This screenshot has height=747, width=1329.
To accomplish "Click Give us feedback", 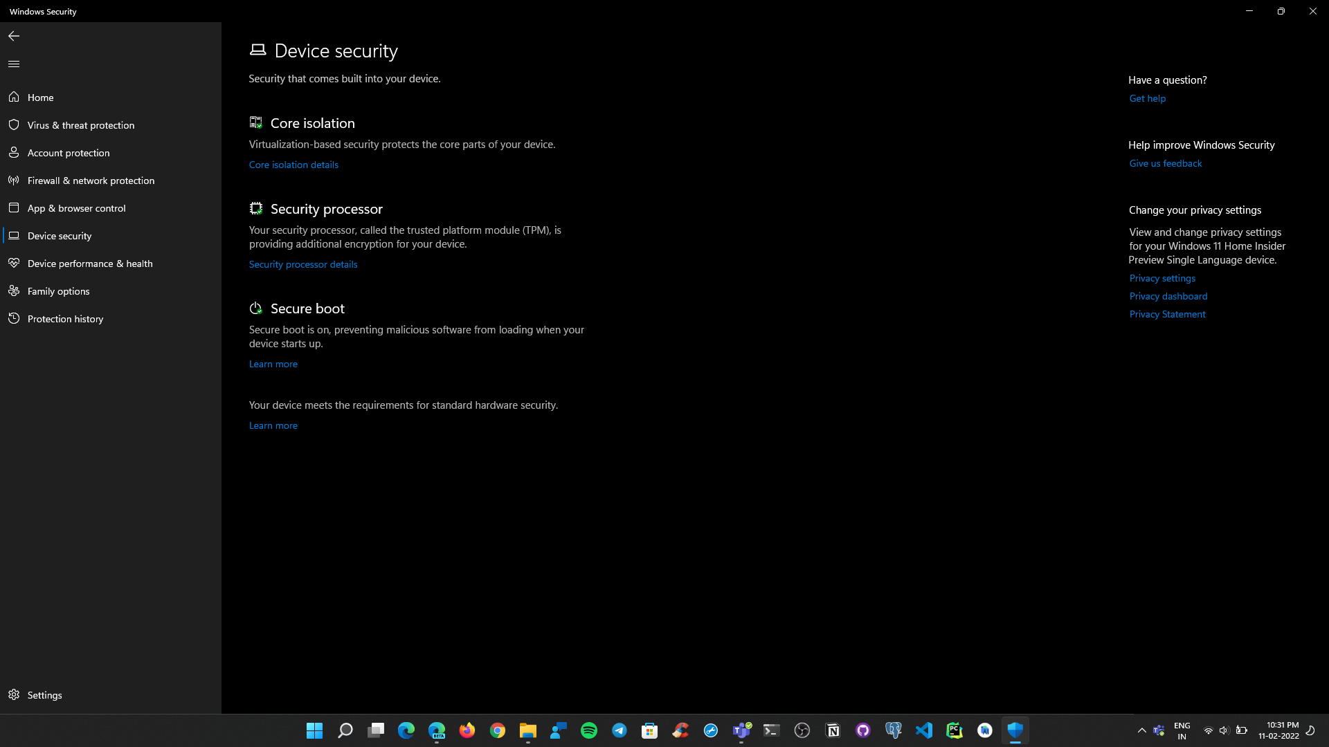I will click(1165, 163).
